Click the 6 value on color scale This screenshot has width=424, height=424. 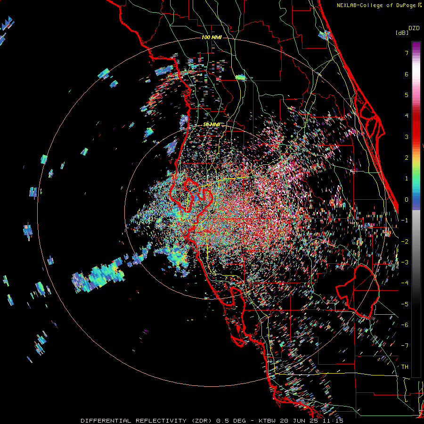click(x=407, y=74)
